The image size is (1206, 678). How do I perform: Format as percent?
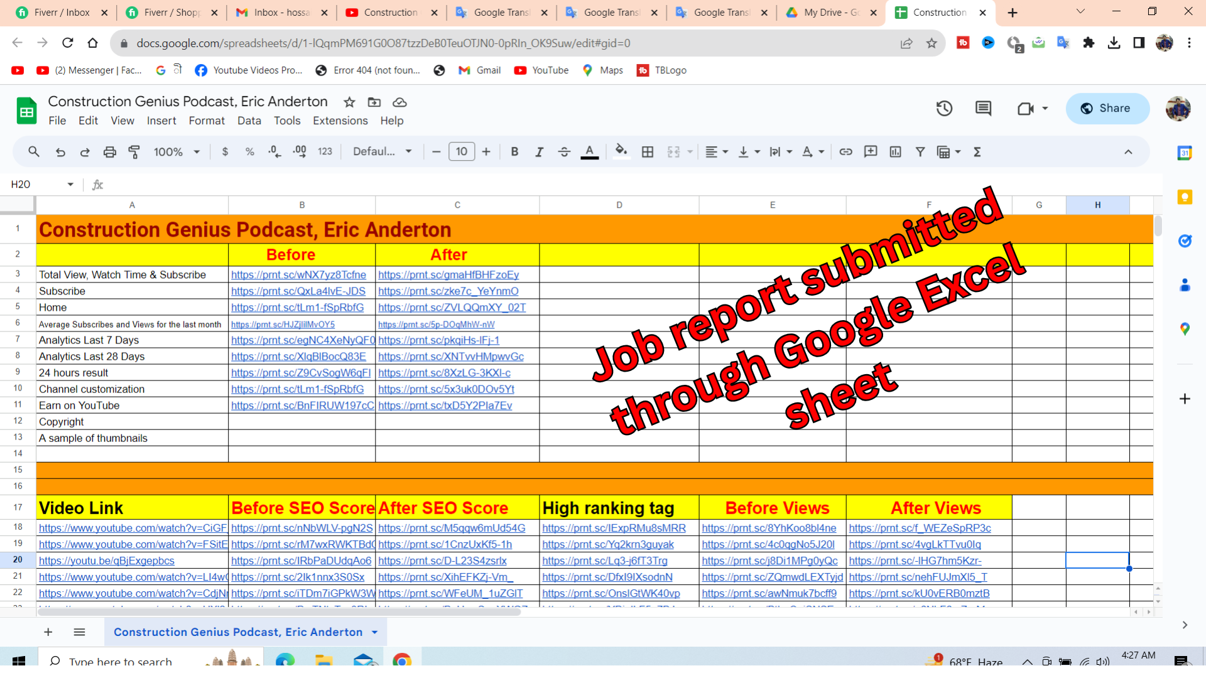click(250, 152)
